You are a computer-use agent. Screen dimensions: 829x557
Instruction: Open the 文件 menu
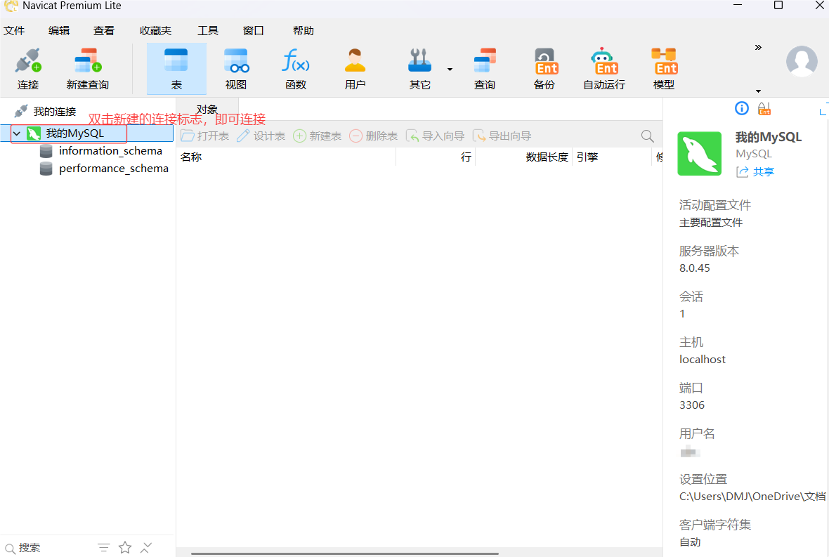(14, 31)
